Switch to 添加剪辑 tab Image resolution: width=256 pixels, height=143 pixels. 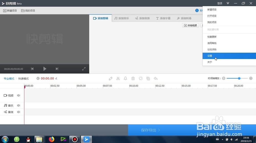[101, 18]
